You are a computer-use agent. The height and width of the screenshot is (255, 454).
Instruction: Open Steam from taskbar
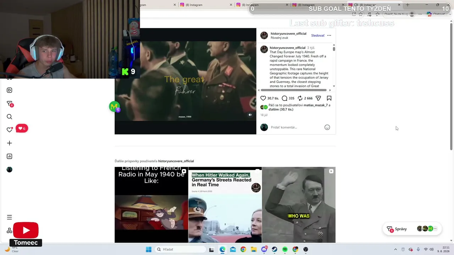pyautogui.click(x=275, y=249)
